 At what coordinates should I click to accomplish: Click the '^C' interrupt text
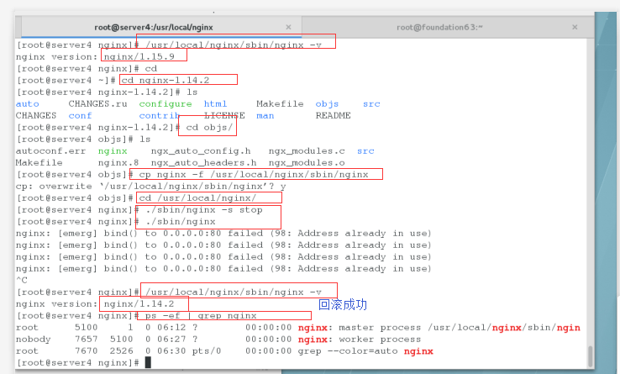[21, 280]
